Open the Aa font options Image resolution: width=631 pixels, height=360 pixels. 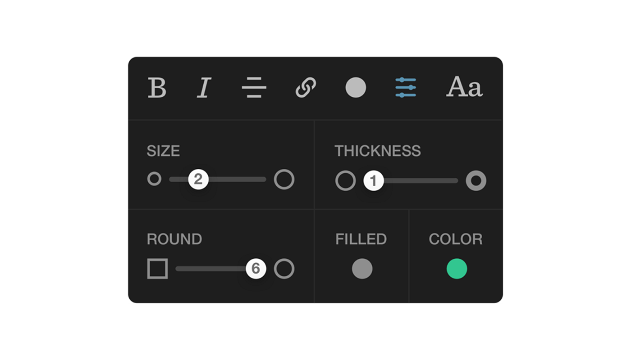click(464, 87)
